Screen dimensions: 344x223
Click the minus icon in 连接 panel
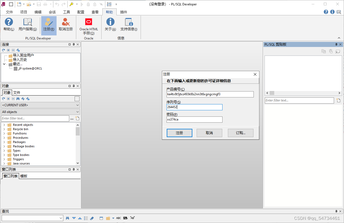pyautogui.click(x=13, y=50)
